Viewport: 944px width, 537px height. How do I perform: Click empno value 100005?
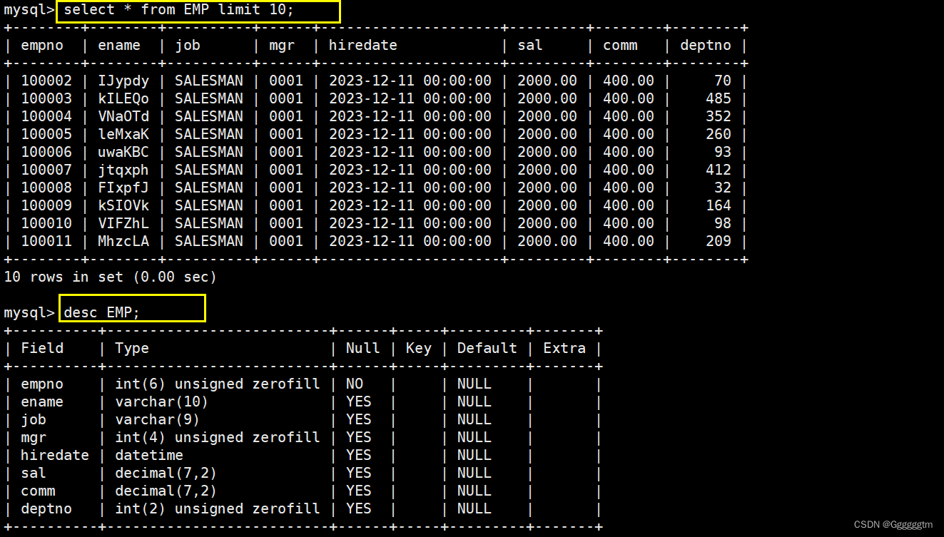pos(46,134)
